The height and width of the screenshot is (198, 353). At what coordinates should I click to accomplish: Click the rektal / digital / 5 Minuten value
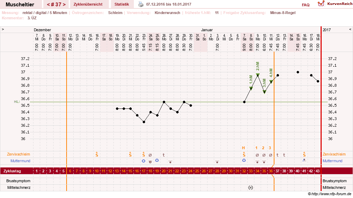point(45,13)
